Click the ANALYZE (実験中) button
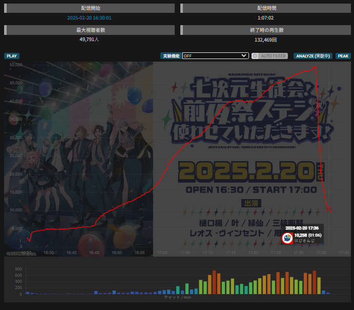 313,56
